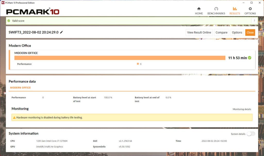Go to the Benchmarks section
264x156 pixels.
[216, 11]
